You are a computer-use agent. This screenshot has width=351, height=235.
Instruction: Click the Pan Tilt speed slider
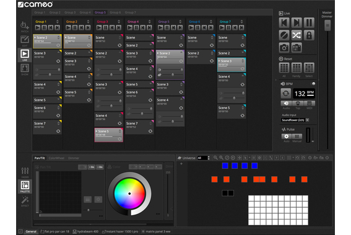93,210
